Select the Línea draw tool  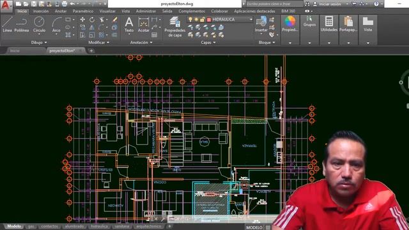(7, 25)
